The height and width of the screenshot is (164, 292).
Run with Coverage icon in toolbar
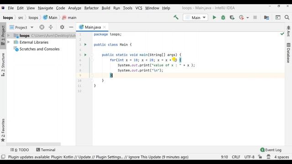click(232, 17)
